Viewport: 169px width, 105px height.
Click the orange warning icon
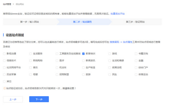tap(4, 88)
